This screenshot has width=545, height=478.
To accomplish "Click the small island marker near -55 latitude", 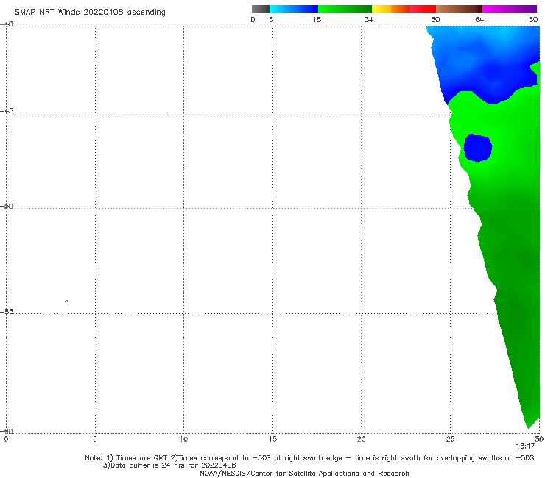I will (67, 301).
